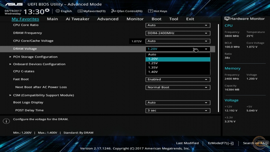Click the Fast Boot label
270x152 pixels.
point(21,79)
